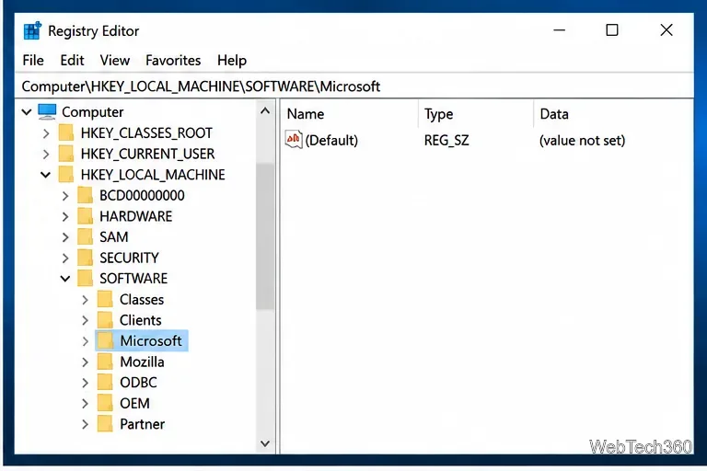This screenshot has width=707, height=471.
Task: Expand the Classes key chevron
Action: coord(86,300)
